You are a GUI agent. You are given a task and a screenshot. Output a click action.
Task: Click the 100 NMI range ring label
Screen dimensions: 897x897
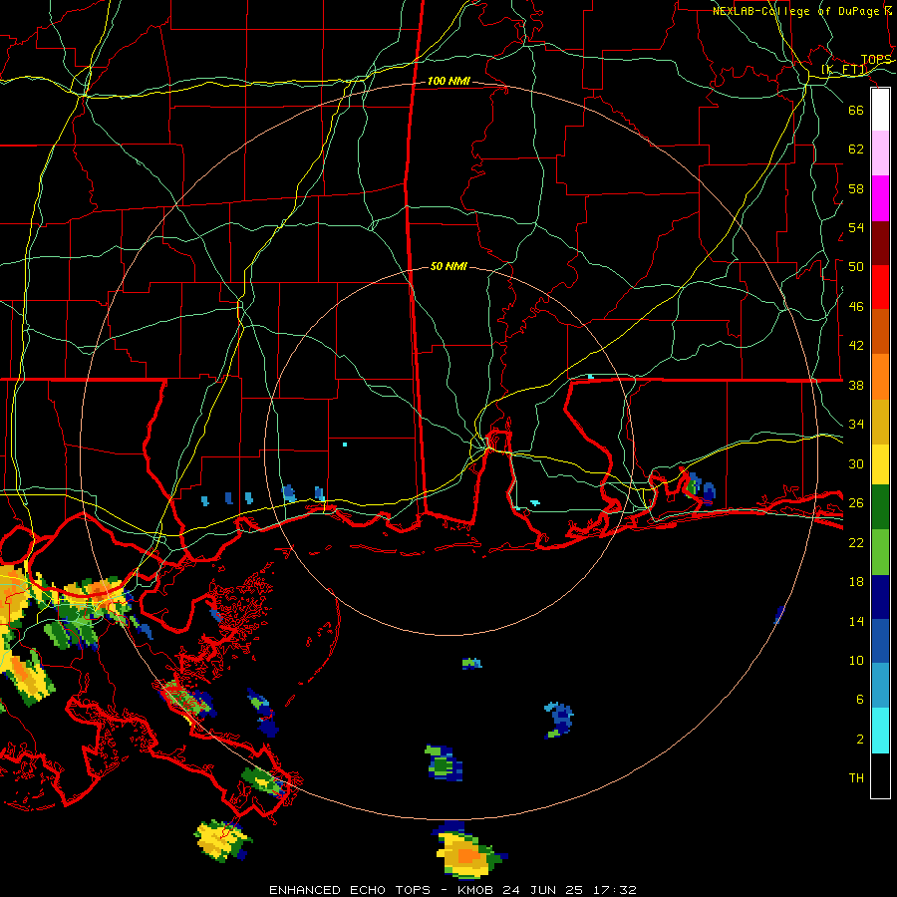pos(448,82)
